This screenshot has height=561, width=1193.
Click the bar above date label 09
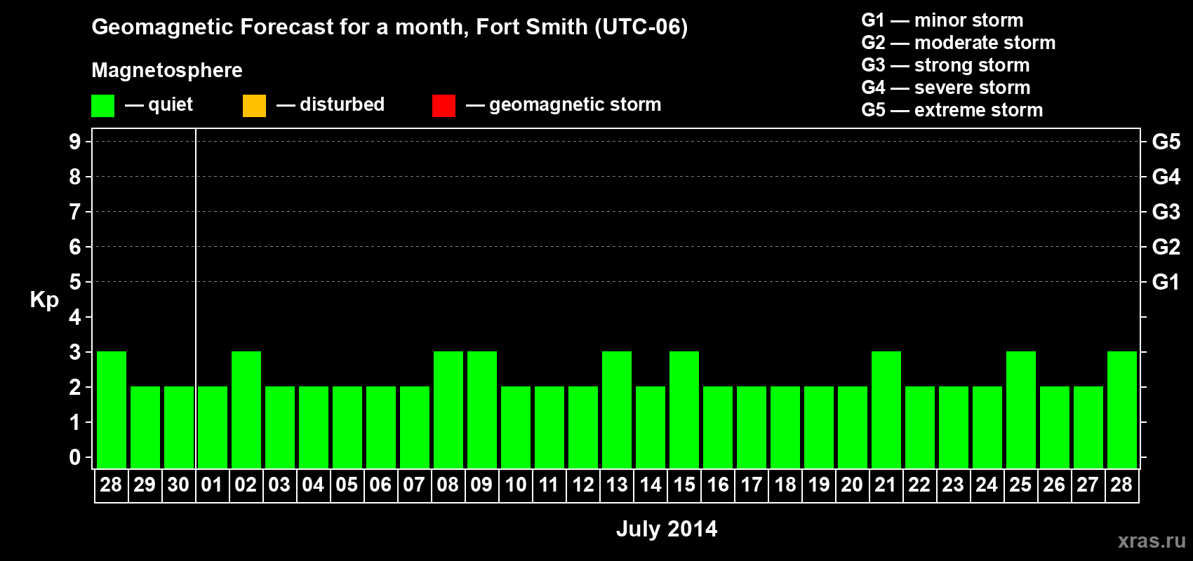point(482,410)
